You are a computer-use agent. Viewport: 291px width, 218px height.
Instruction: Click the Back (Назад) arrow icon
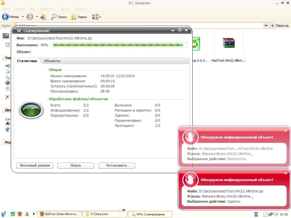5,17
